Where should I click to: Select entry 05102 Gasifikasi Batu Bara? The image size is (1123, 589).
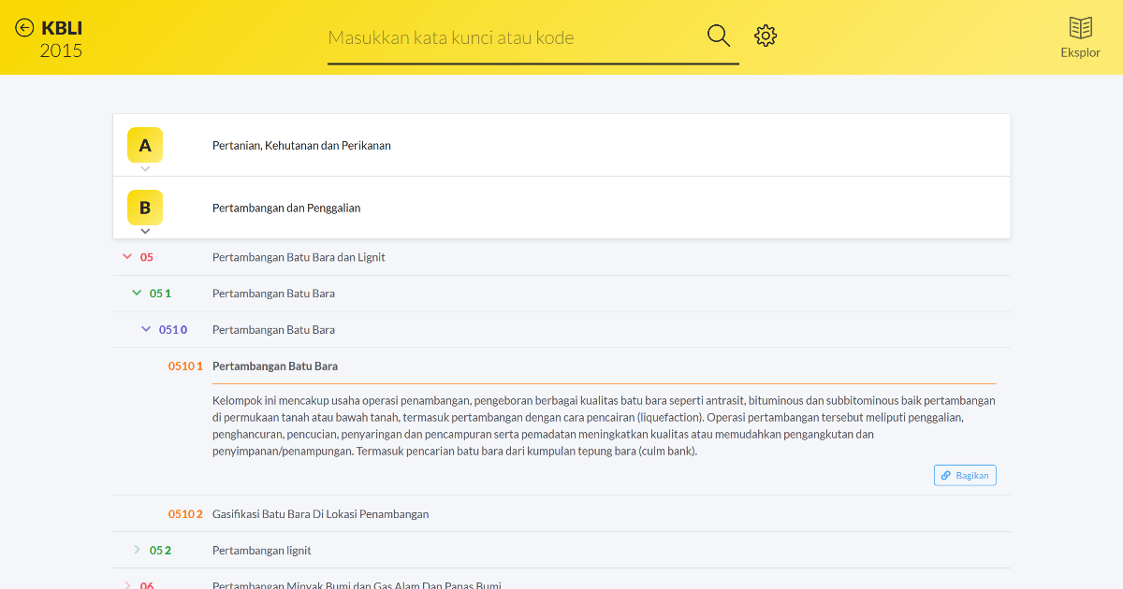coord(321,513)
